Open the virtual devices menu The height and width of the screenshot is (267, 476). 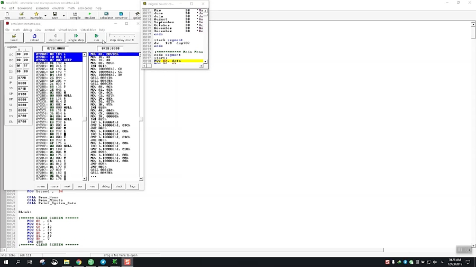[x=68, y=30]
